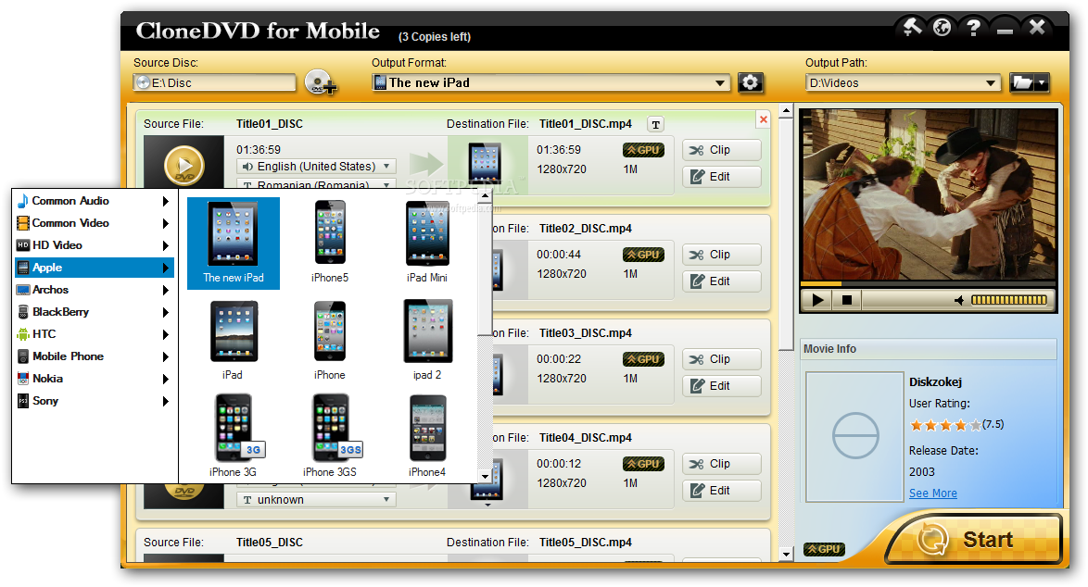Select the iPad device profile
1088x587 pixels.
point(234,341)
